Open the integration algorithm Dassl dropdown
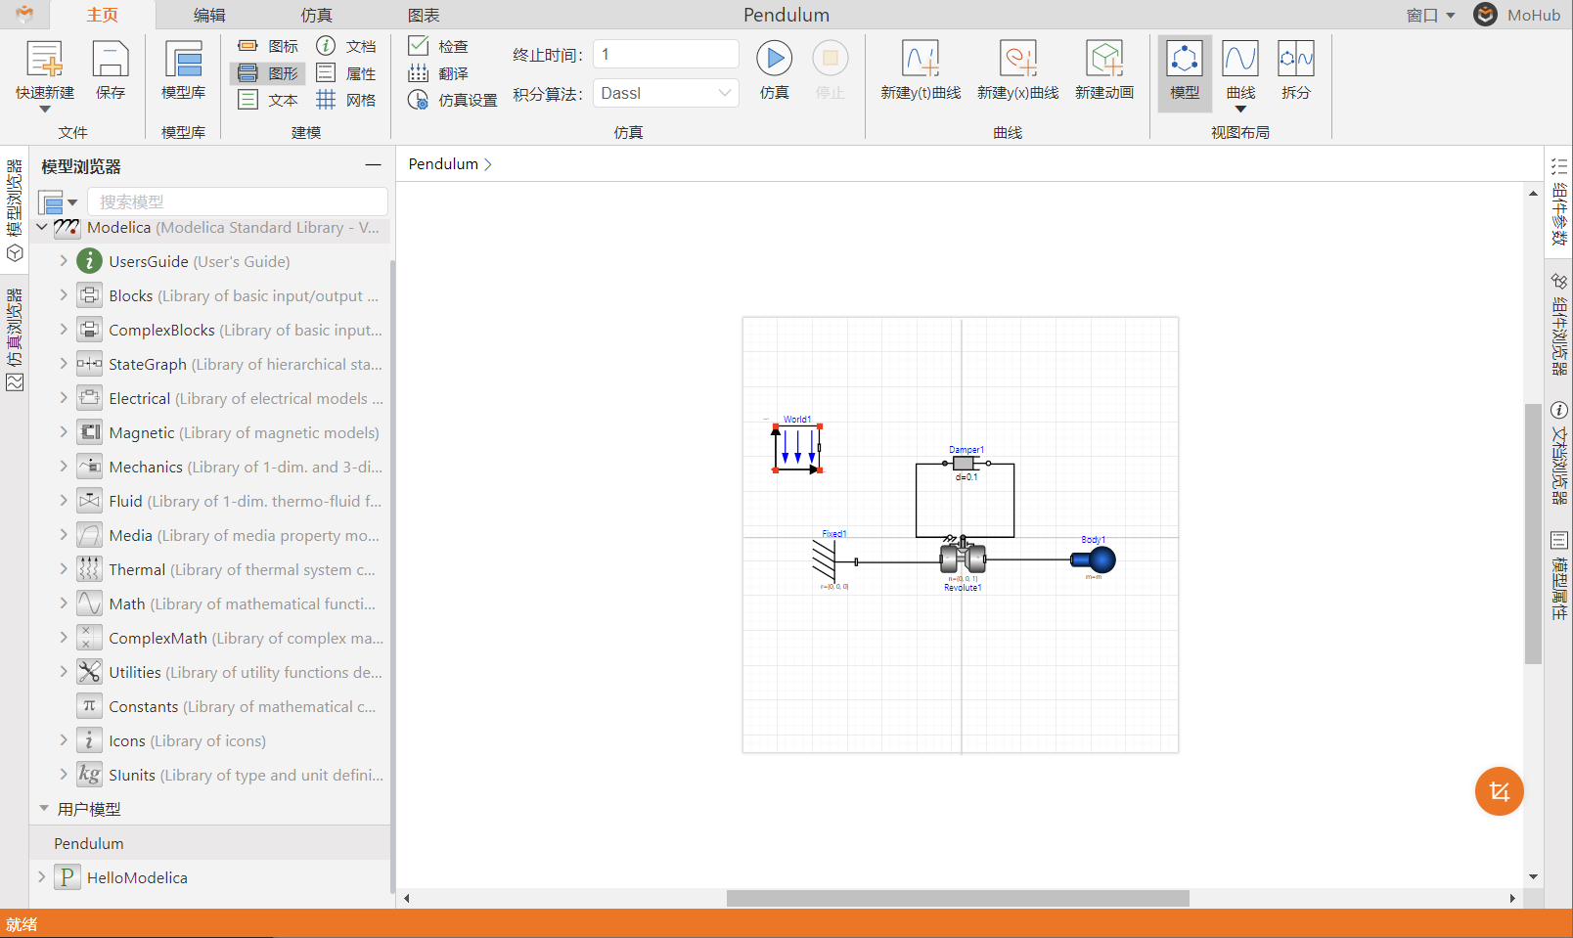1573x938 pixels. (665, 93)
